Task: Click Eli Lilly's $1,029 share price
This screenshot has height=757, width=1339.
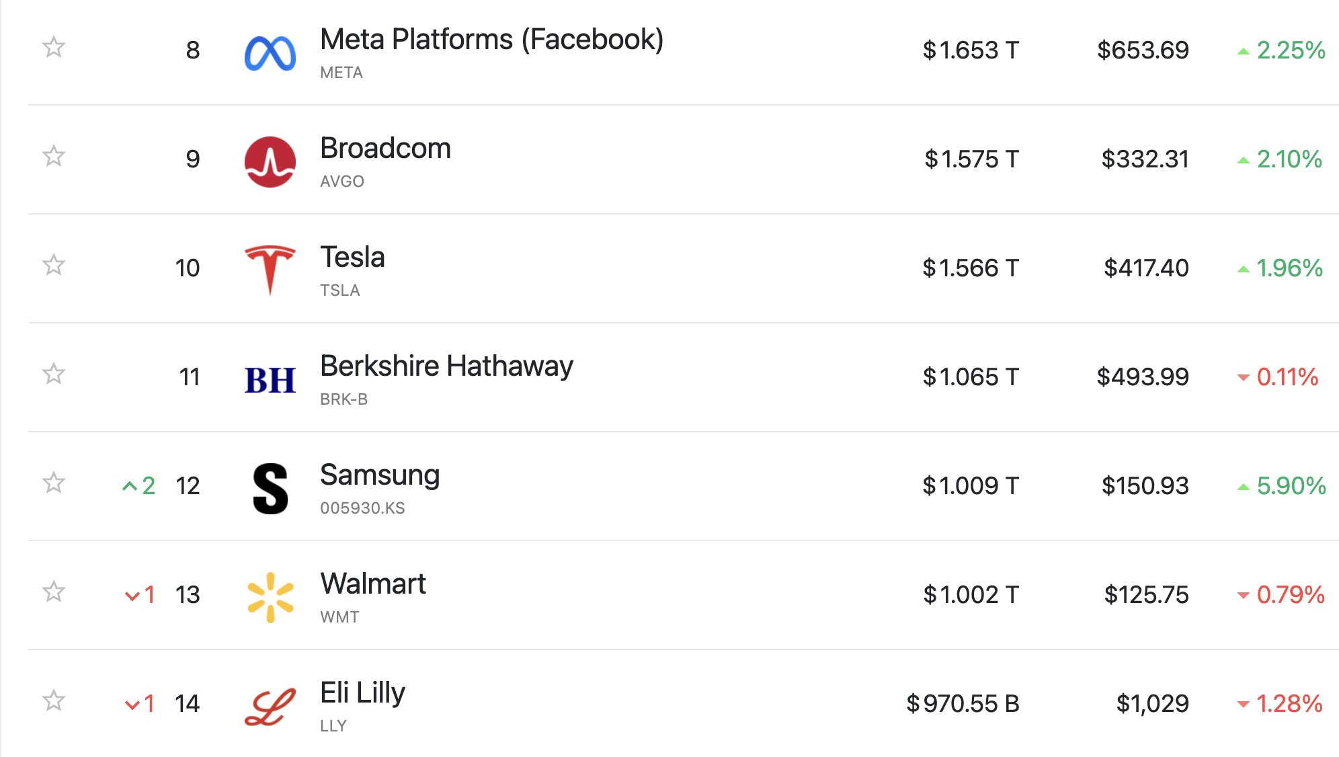Action: pos(1152,704)
